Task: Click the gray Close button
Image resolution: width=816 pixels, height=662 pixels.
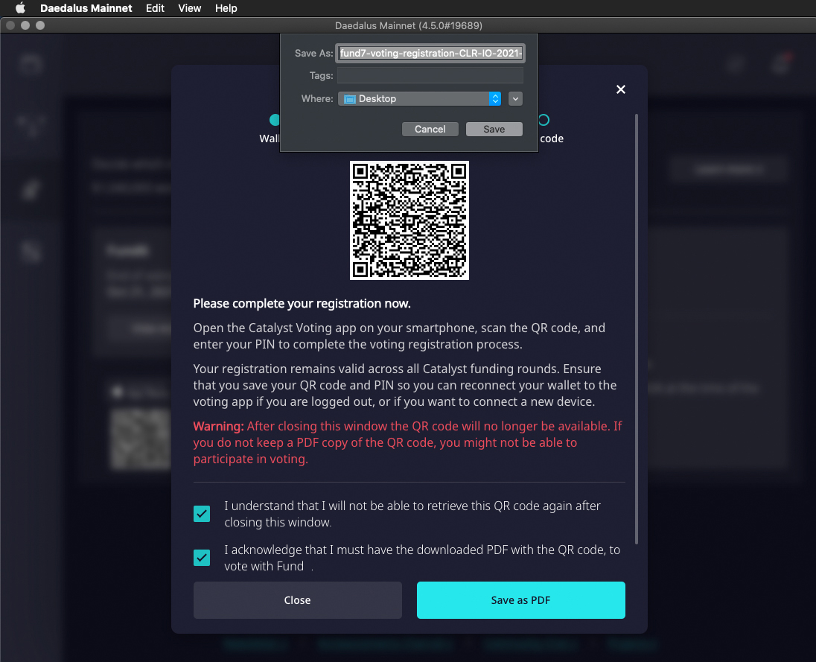Action: (x=297, y=600)
